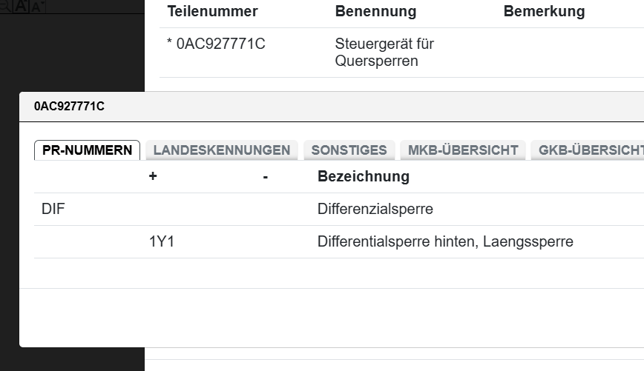Click the Bezeichnung column header
The height and width of the screenshot is (371, 644).
pos(363,177)
